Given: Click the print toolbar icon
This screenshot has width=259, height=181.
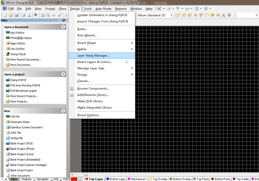Looking at the screenshot, I should pyautogui.click(x=23, y=15).
